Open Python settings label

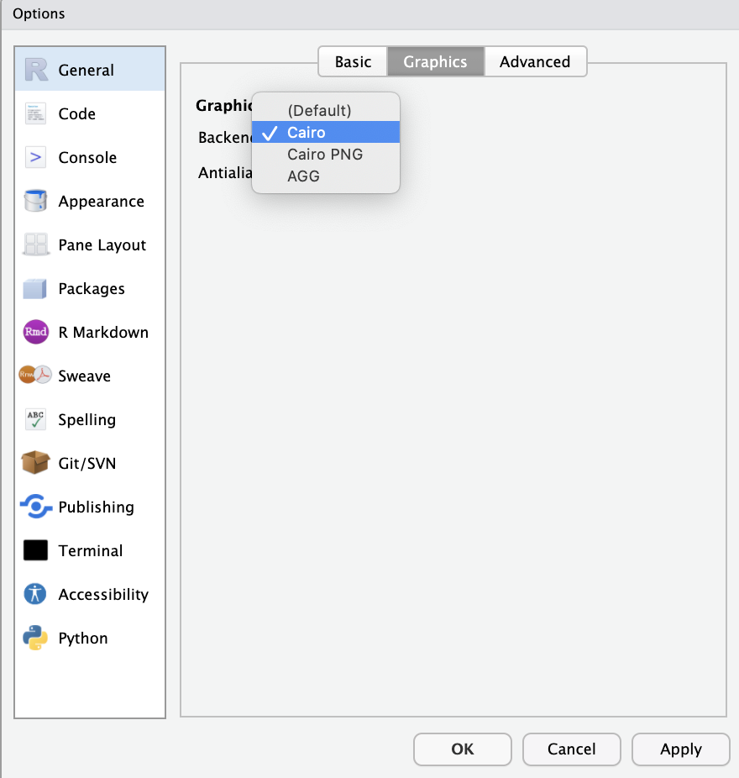[83, 638]
